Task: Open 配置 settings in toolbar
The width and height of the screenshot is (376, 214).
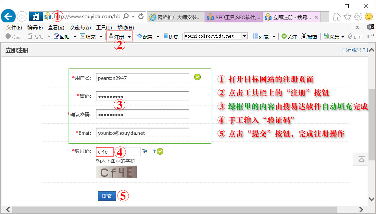Action: (x=145, y=36)
